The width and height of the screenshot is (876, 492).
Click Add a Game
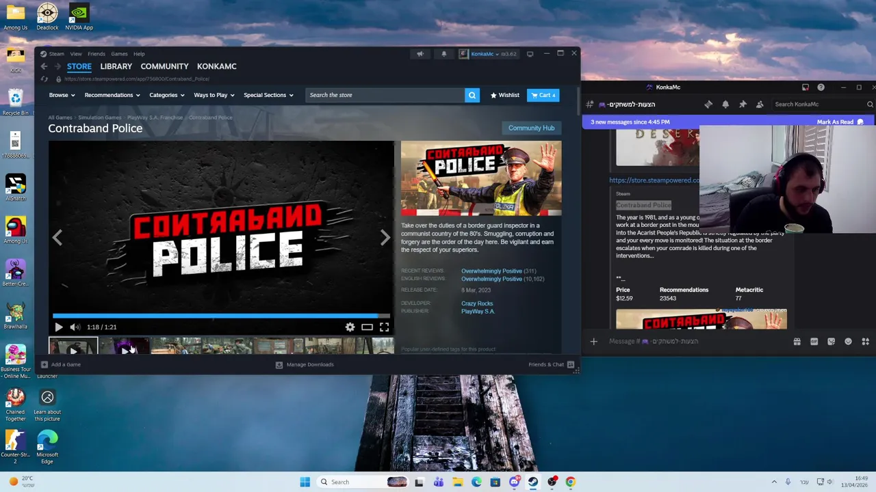(x=61, y=365)
